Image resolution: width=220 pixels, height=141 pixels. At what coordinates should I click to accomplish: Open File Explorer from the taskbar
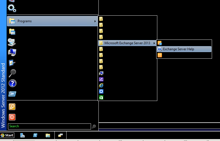(x=48, y=136)
